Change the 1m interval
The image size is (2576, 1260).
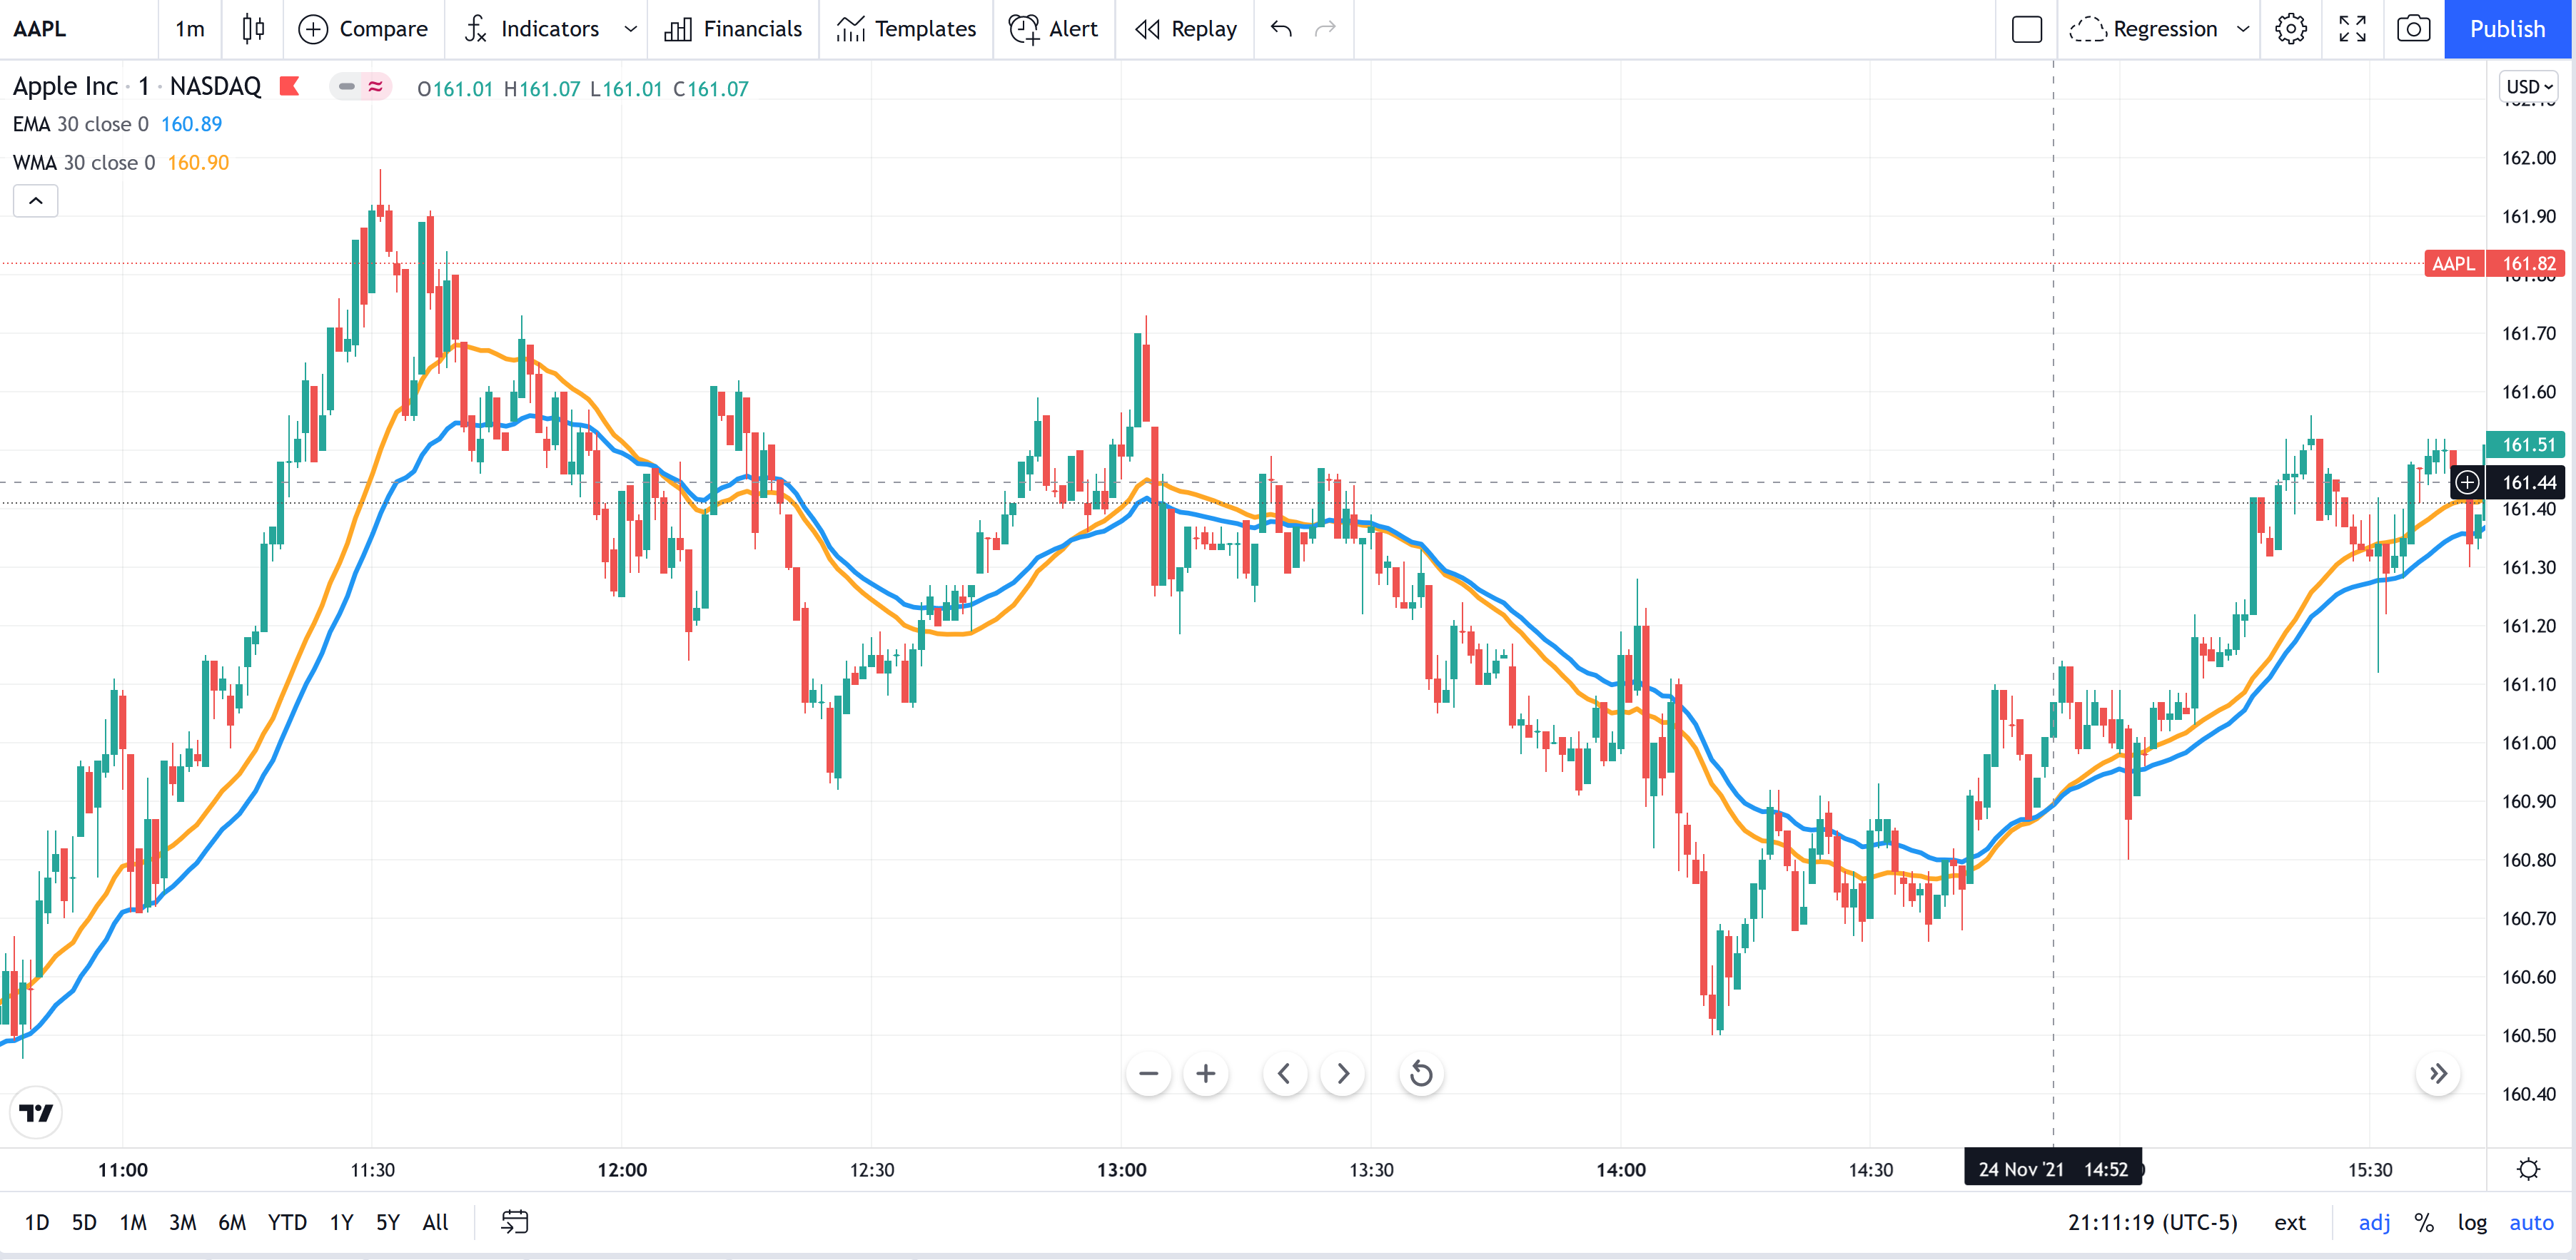(189, 29)
